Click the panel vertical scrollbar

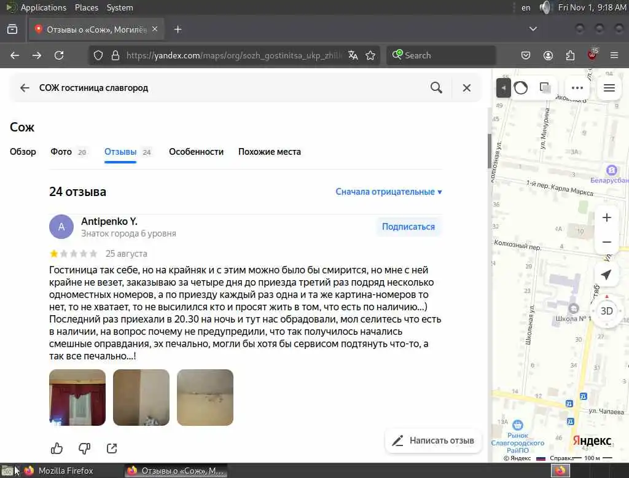(x=490, y=151)
